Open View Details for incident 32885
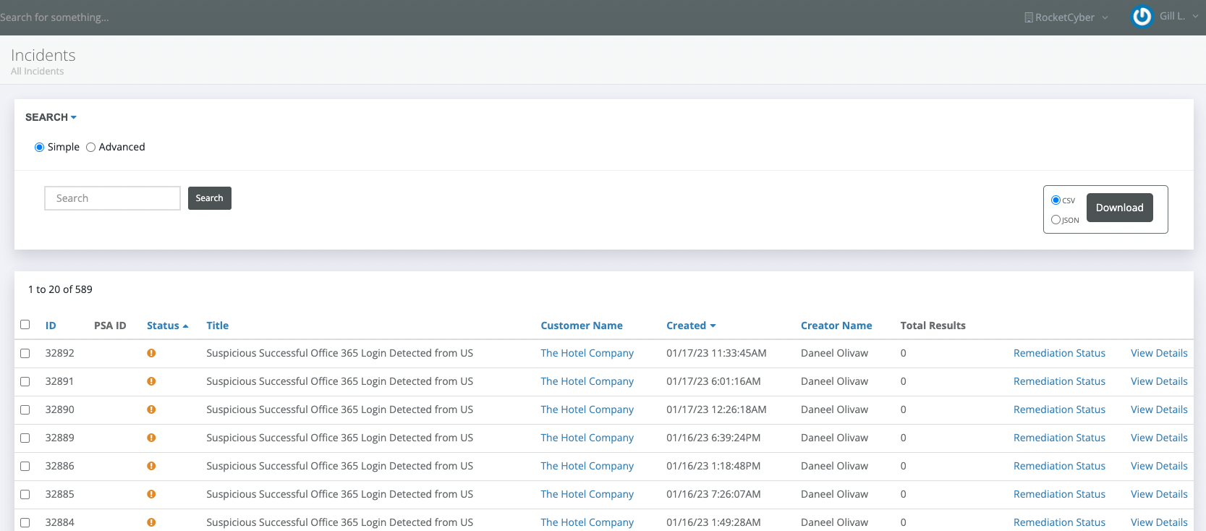The width and height of the screenshot is (1206, 531). pyautogui.click(x=1158, y=494)
